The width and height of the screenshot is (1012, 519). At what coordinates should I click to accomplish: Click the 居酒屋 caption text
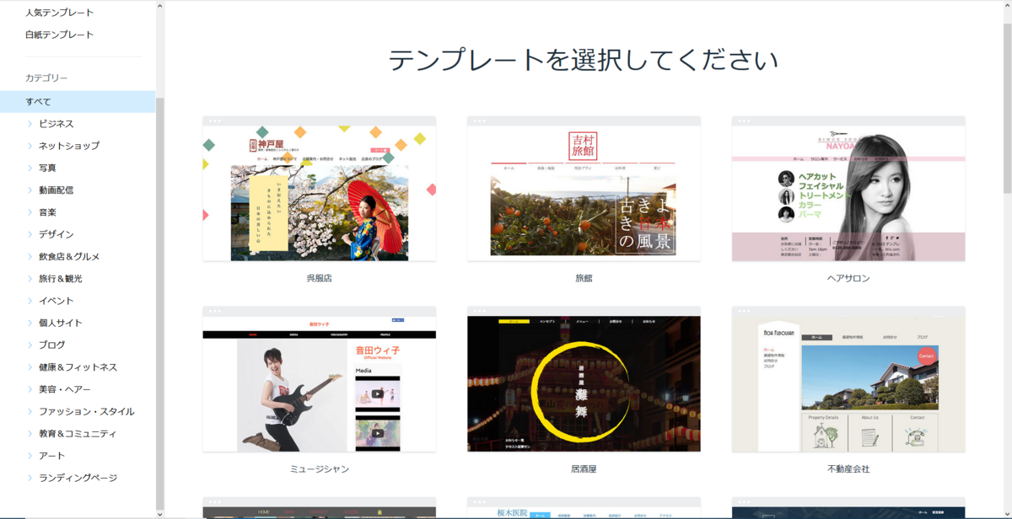(584, 469)
